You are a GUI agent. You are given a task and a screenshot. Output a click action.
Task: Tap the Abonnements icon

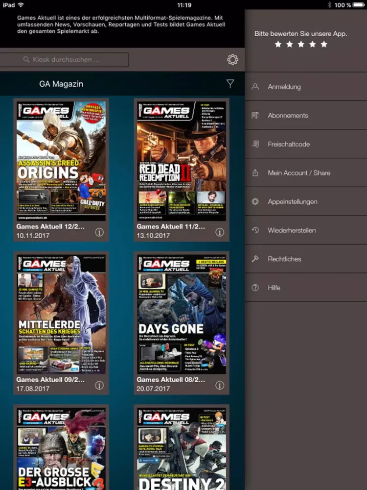pos(255,115)
